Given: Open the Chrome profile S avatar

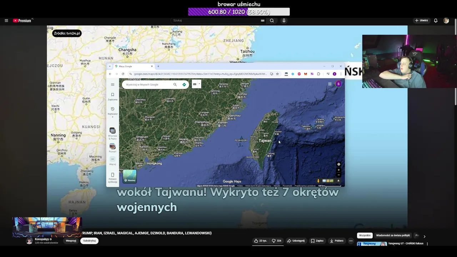Looking at the screenshot, I should (335, 74).
